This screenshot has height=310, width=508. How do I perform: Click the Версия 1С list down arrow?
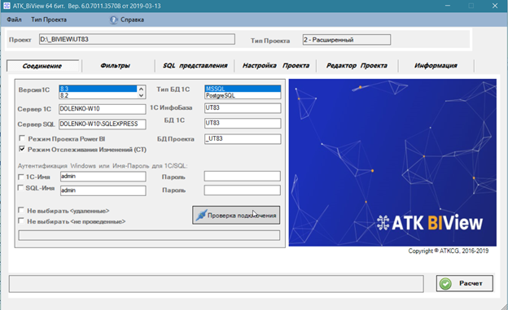(x=142, y=95)
